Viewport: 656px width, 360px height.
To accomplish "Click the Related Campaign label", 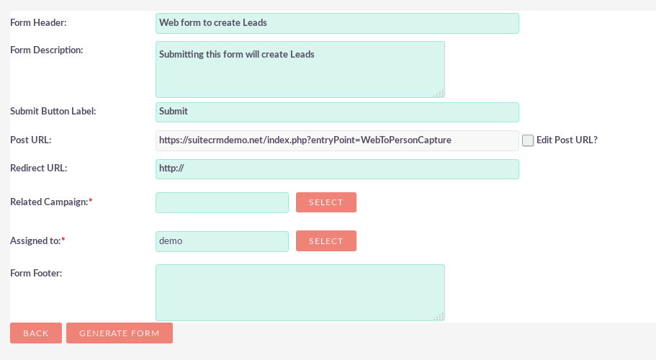I will [49, 202].
